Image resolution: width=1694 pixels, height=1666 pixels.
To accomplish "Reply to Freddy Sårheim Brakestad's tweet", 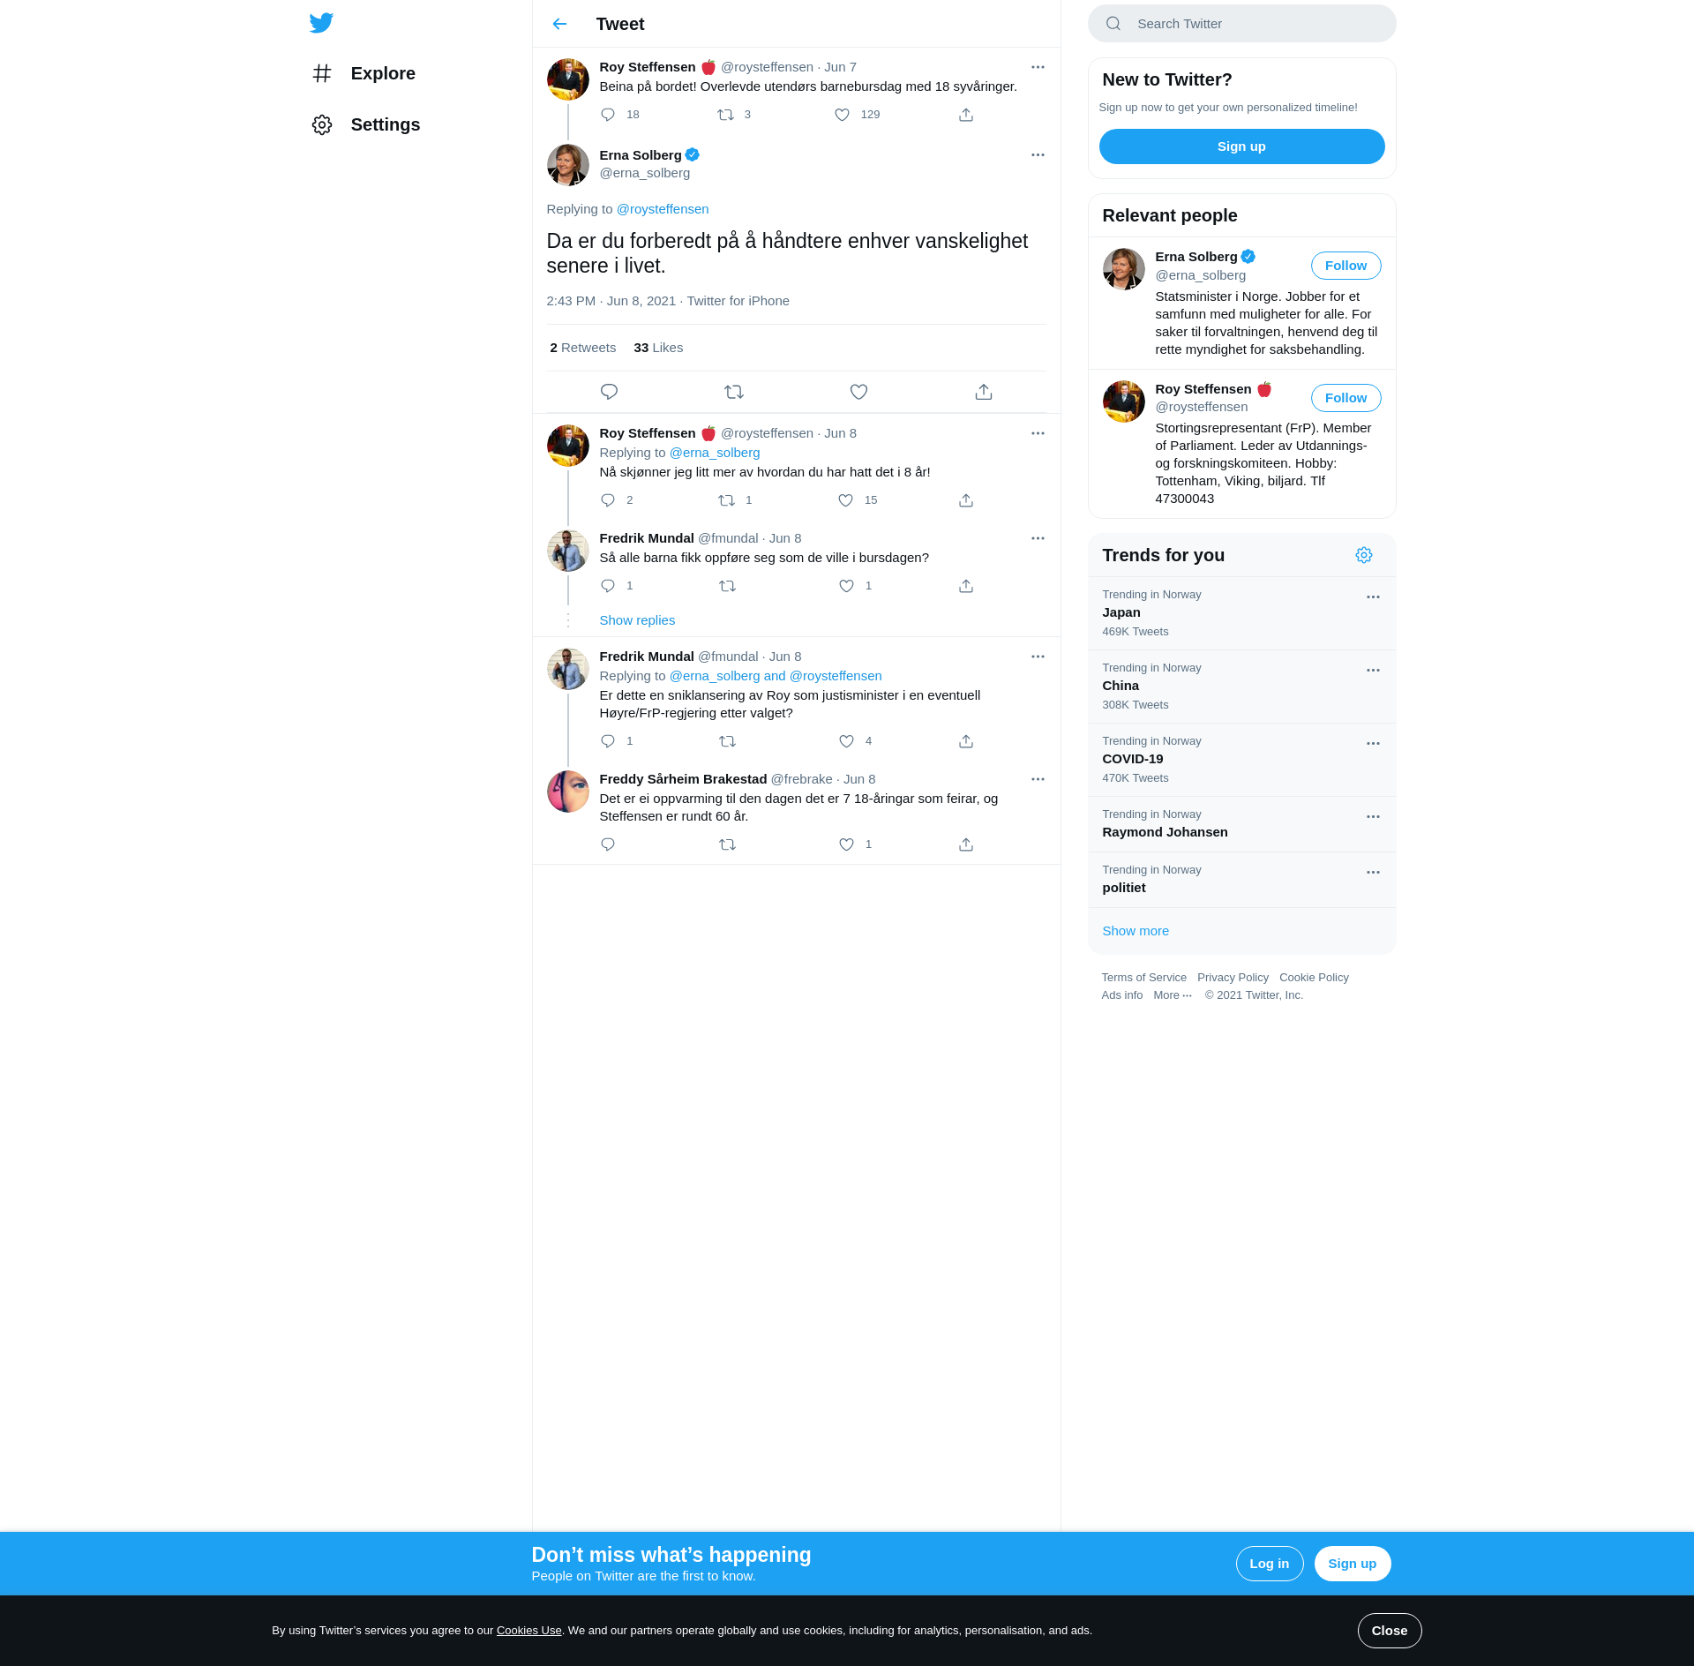I will 608,844.
